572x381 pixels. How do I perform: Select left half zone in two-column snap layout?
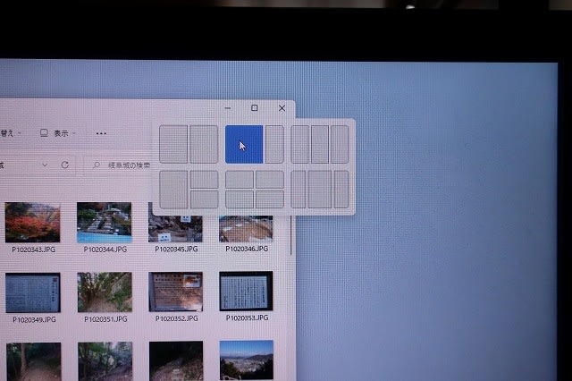click(173, 144)
